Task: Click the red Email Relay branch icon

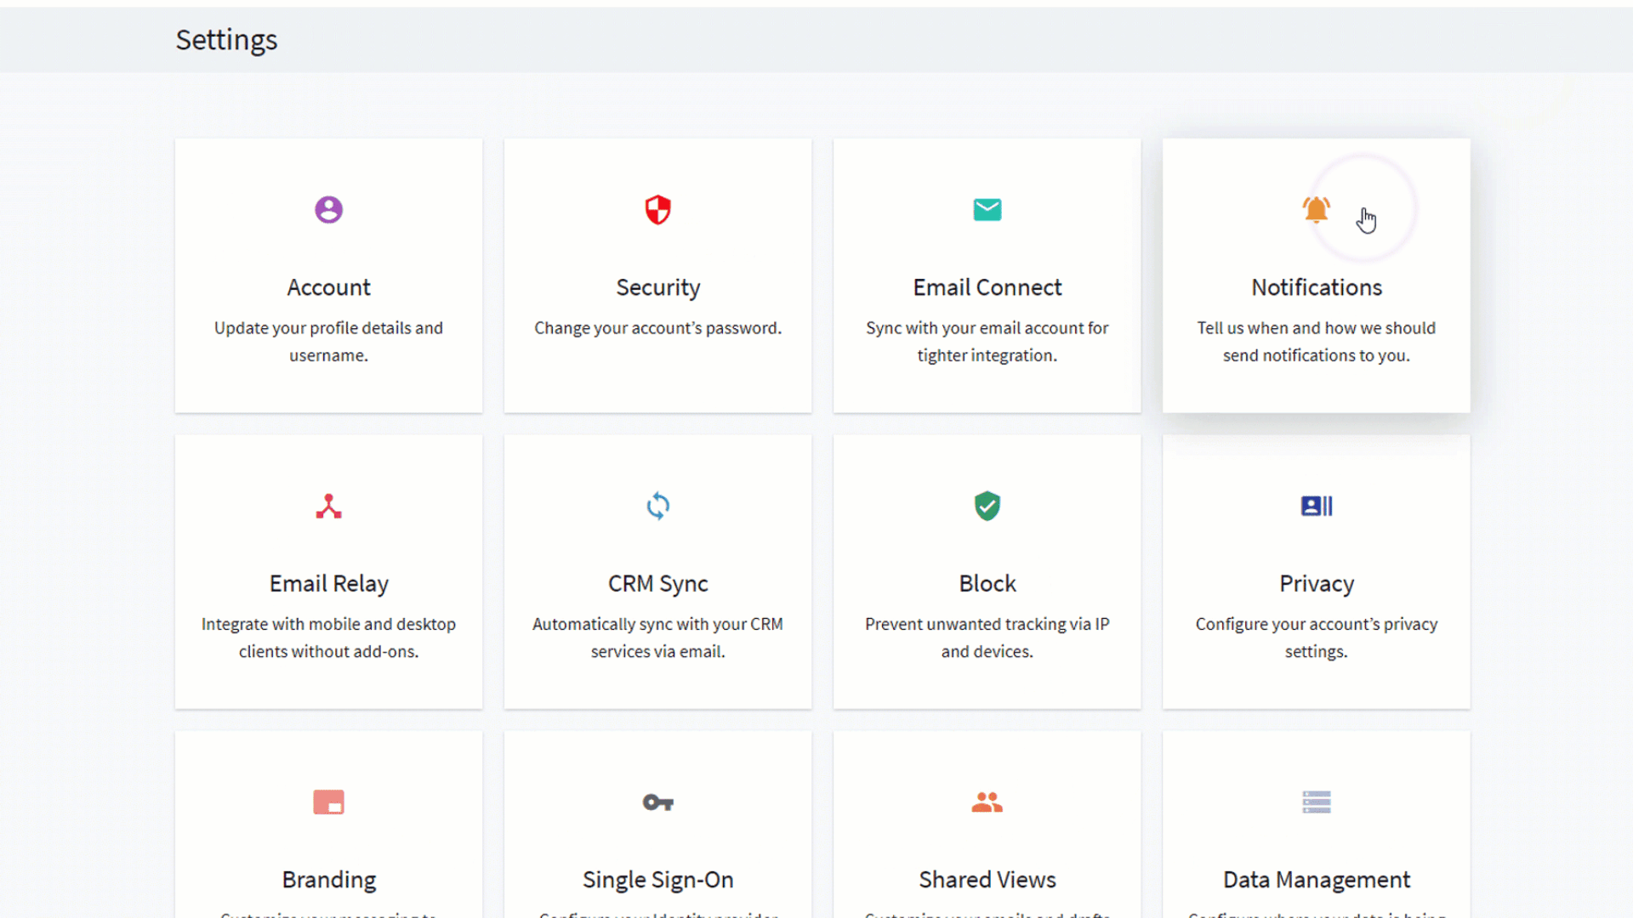Action: pyautogui.click(x=328, y=506)
